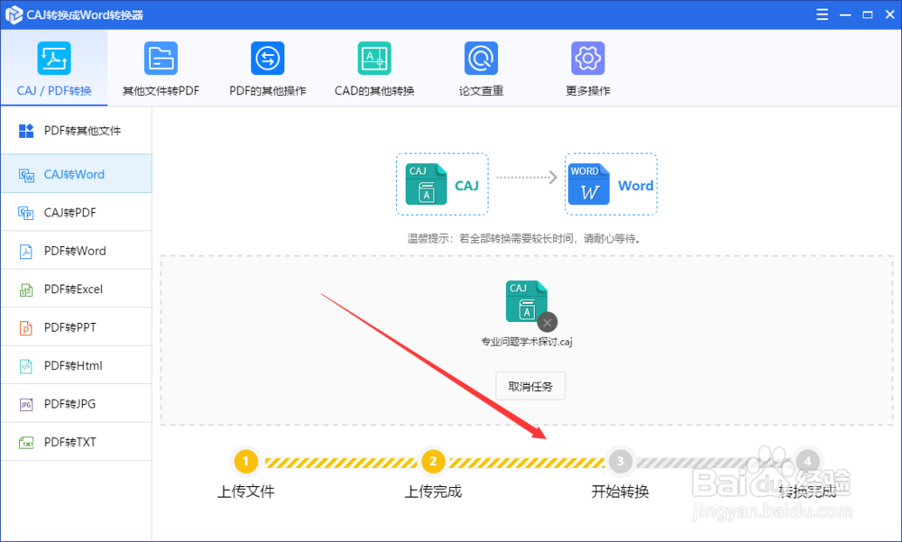This screenshot has width=902, height=542.
Task: Select the uploaded CAJ file thumbnail
Action: coord(527,299)
